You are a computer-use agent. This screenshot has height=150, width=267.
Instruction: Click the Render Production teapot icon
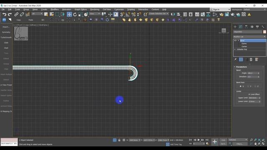coord(233,15)
